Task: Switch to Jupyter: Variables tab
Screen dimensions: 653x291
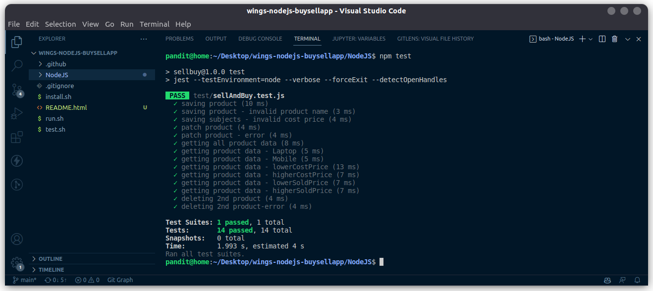Action: tap(359, 39)
